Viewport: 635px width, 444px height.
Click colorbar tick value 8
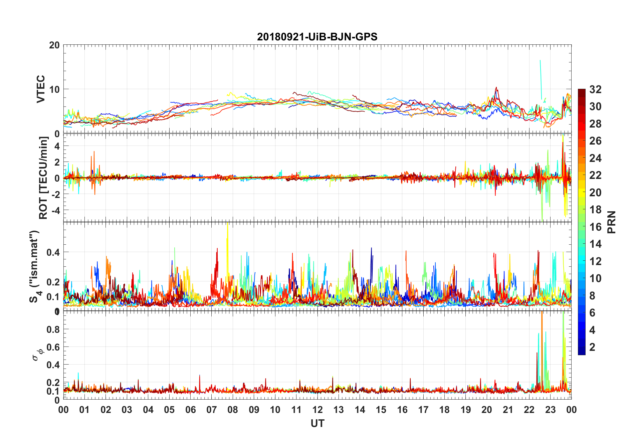[592, 295]
